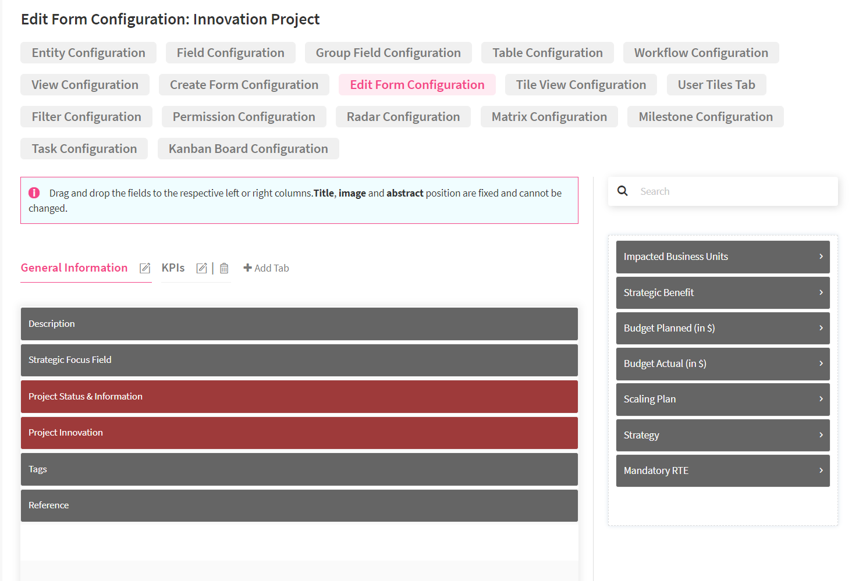Click the pink info alert icon
852x581 pixels.
pyautogui.click(x=34, y=193)
